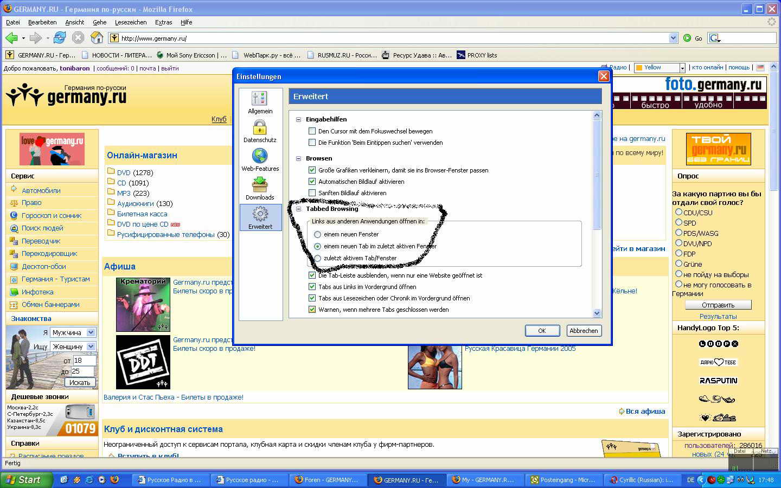The width and height of the screenshot is (781, 488).
Task: Open the Allgemein settings panel icon
Action: pos(260,99)
